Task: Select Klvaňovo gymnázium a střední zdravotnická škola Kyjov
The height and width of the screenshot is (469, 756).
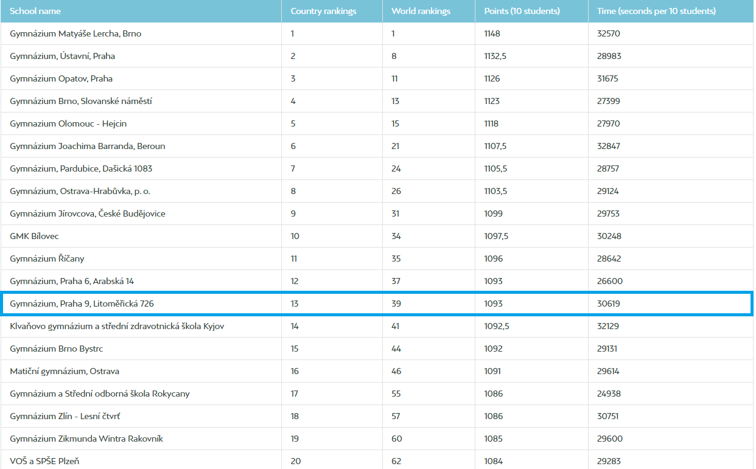Action: 117,326
